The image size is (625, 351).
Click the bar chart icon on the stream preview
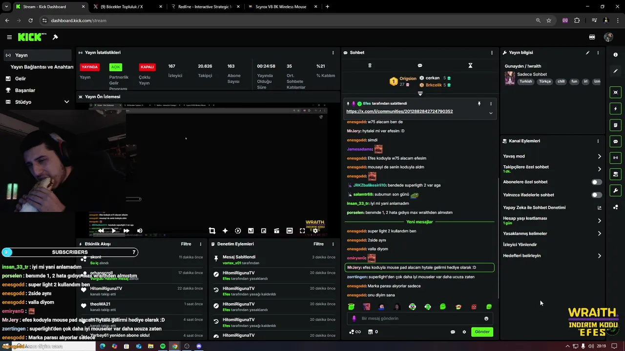pyautogui.click(x=250, y=231)
